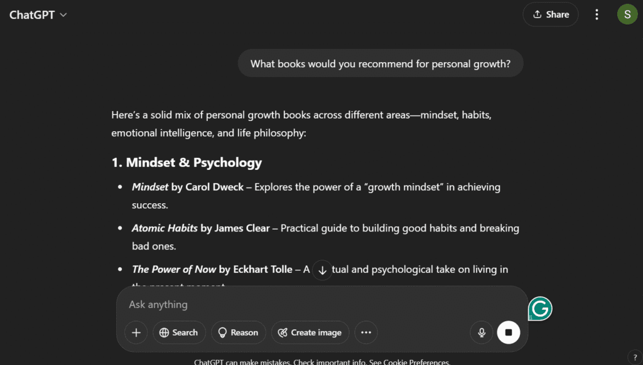Click the scroll-to-bottom arrow icon

pyautogui.click(x=322, y=270)
